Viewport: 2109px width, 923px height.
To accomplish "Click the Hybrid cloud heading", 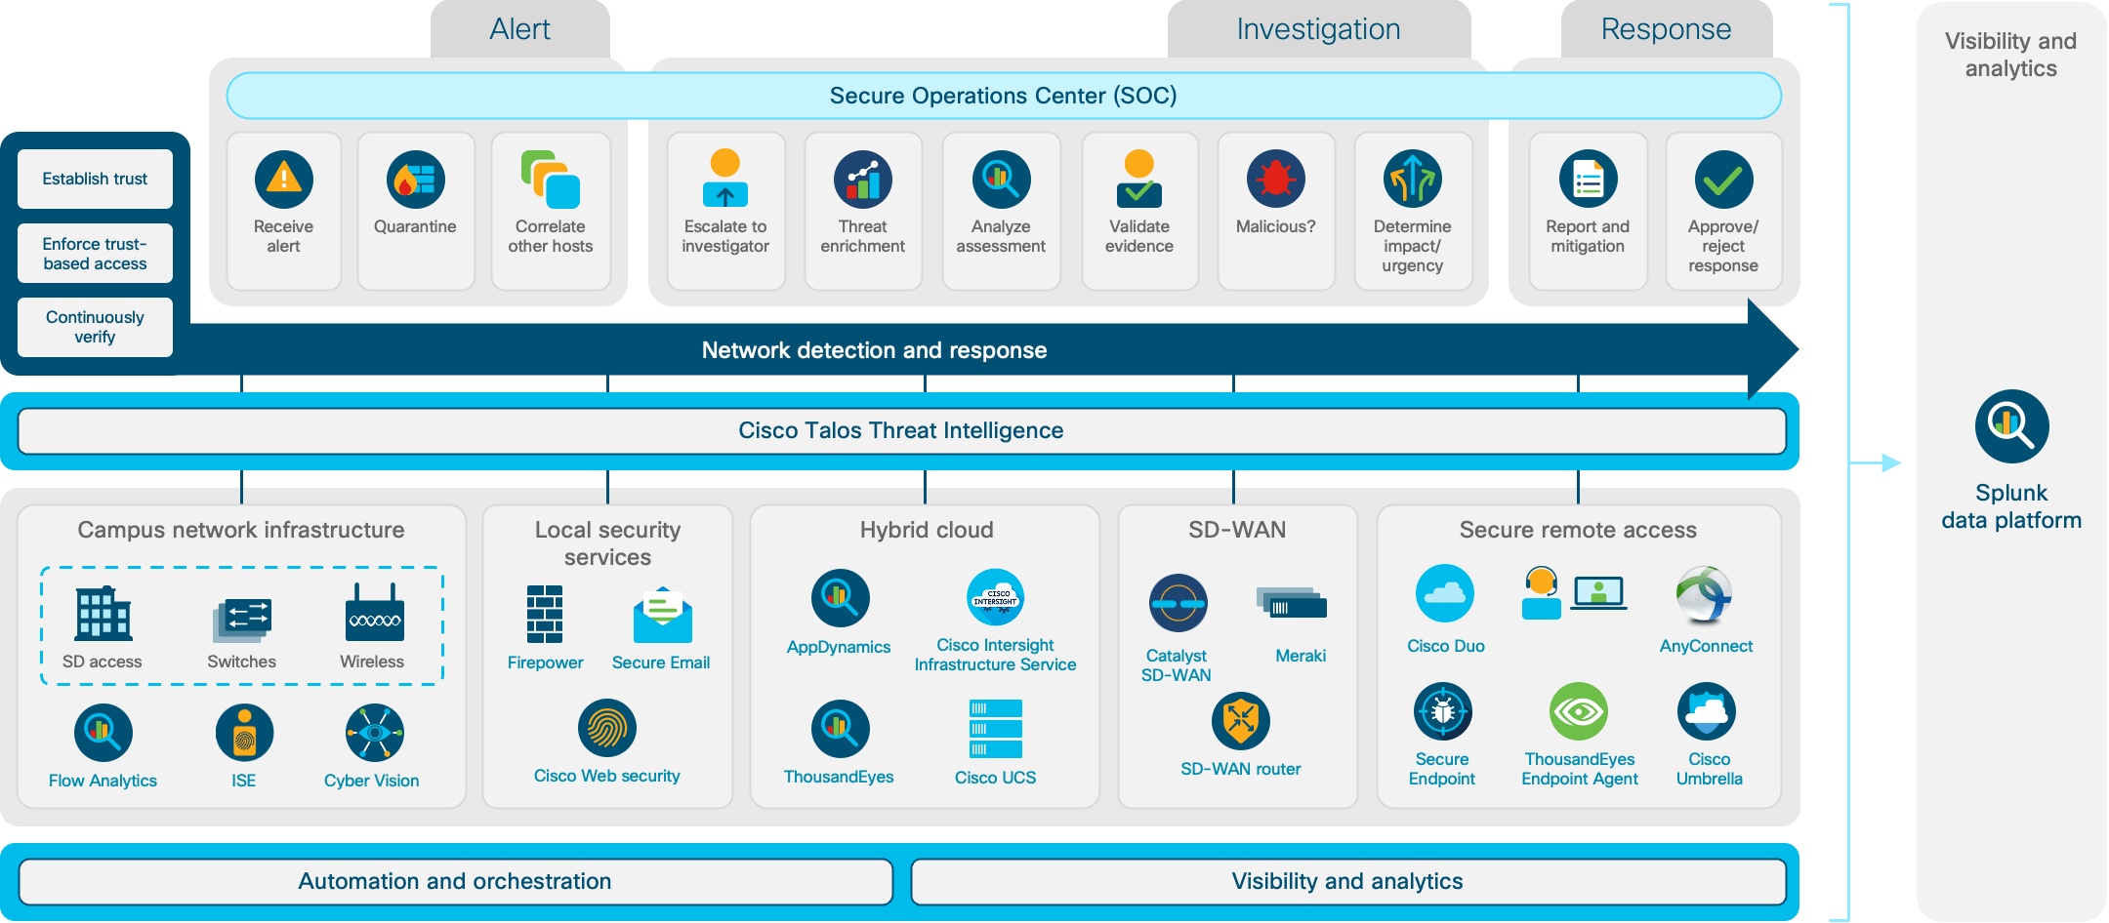I will (927, 530).
